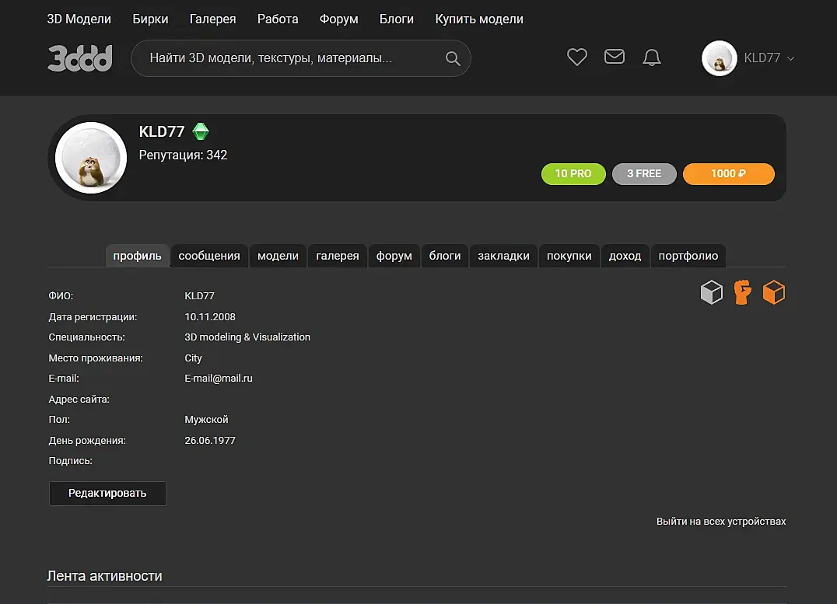Switch to the форум profile tab

394,256
